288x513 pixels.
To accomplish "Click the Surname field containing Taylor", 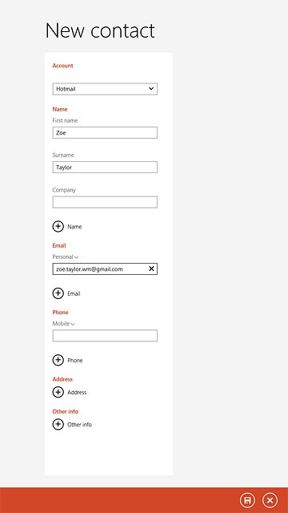I will pyautogui.click(x=105, y=168).
